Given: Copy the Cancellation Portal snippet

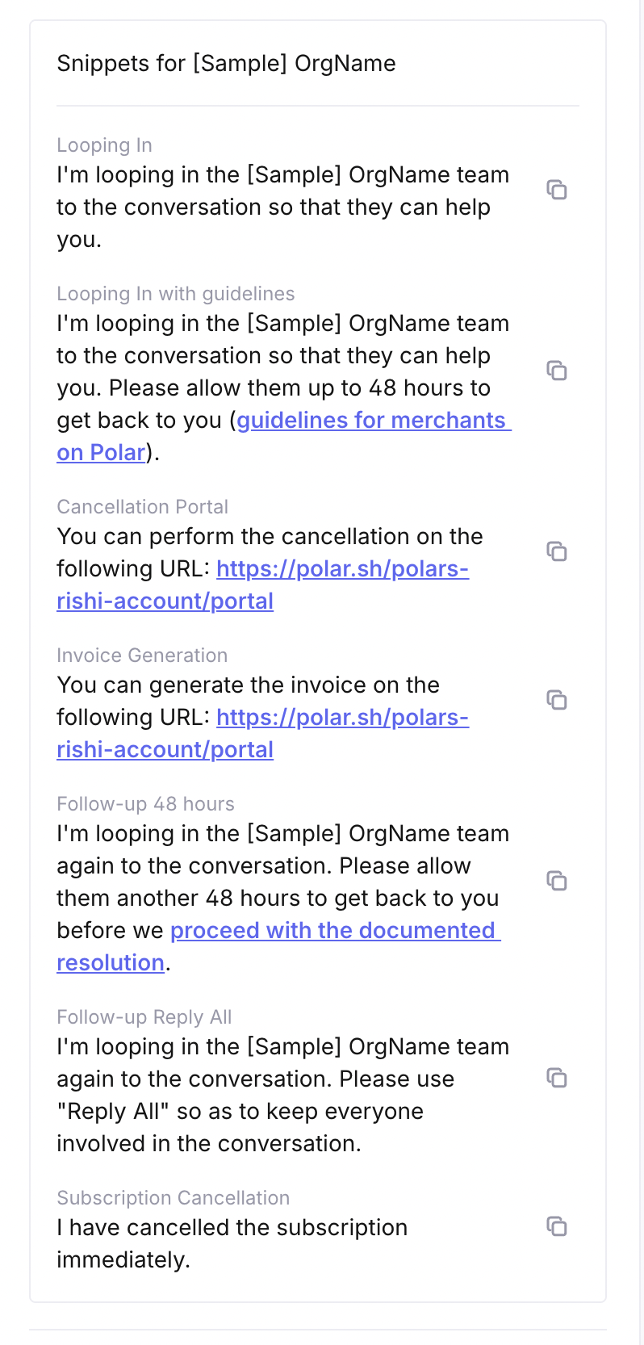Looking at the screenshot, I should pos(557,552).
